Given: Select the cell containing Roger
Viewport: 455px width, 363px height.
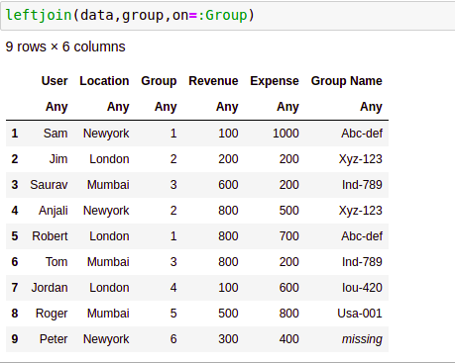Looking at the screenshot, I should click(x=52, y=314).
